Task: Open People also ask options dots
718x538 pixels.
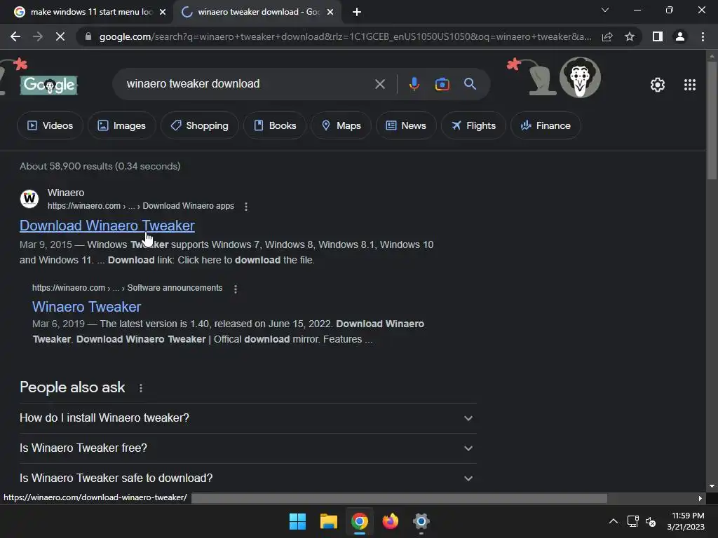Action: tap(140, 388)
